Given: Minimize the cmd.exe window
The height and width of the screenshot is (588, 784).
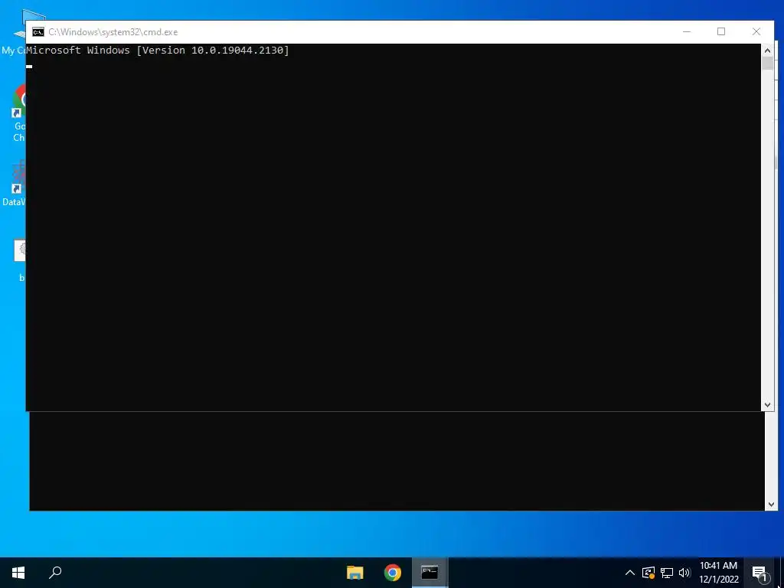Looking at the screenshot, I should 687,31.
